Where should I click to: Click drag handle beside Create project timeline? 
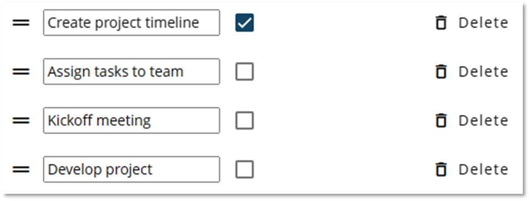pos(21,23)
